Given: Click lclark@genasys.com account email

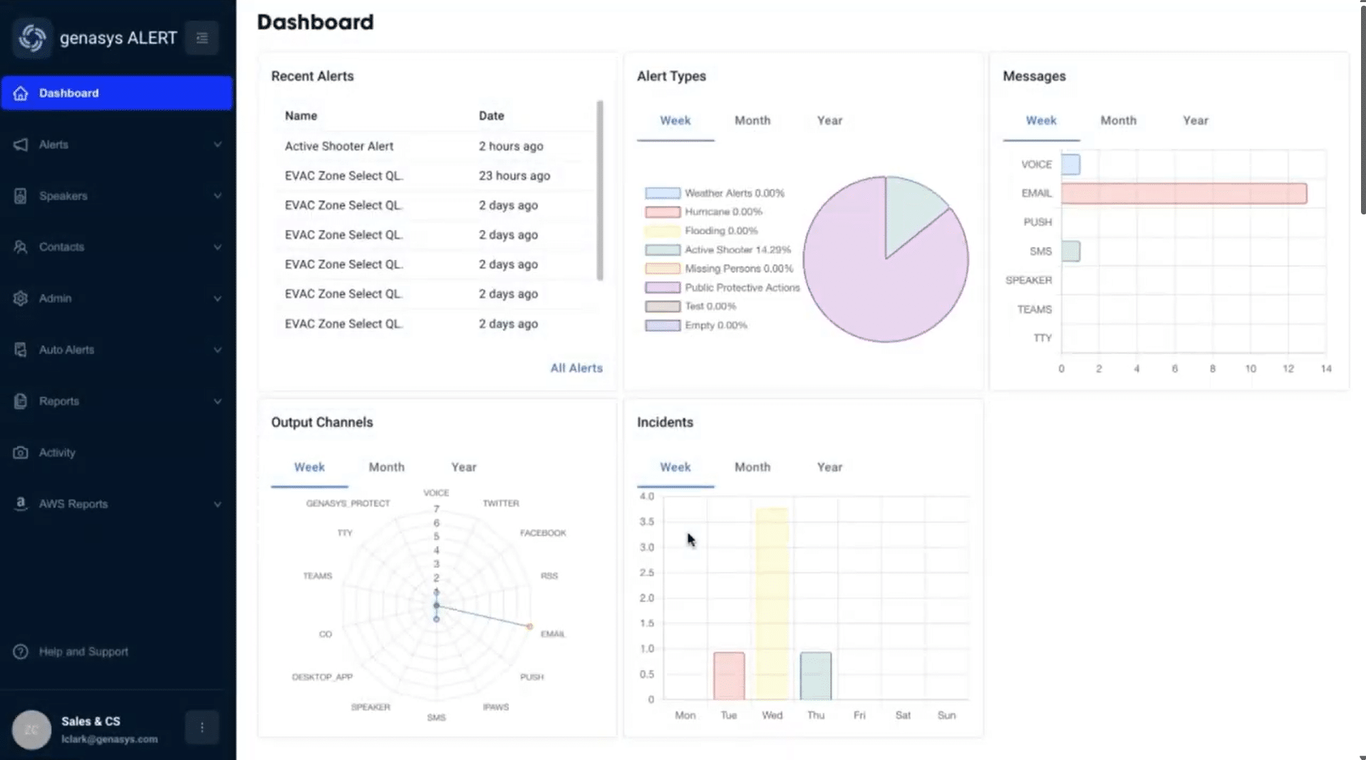Looking at the screenshot, I should pos(109,739).
